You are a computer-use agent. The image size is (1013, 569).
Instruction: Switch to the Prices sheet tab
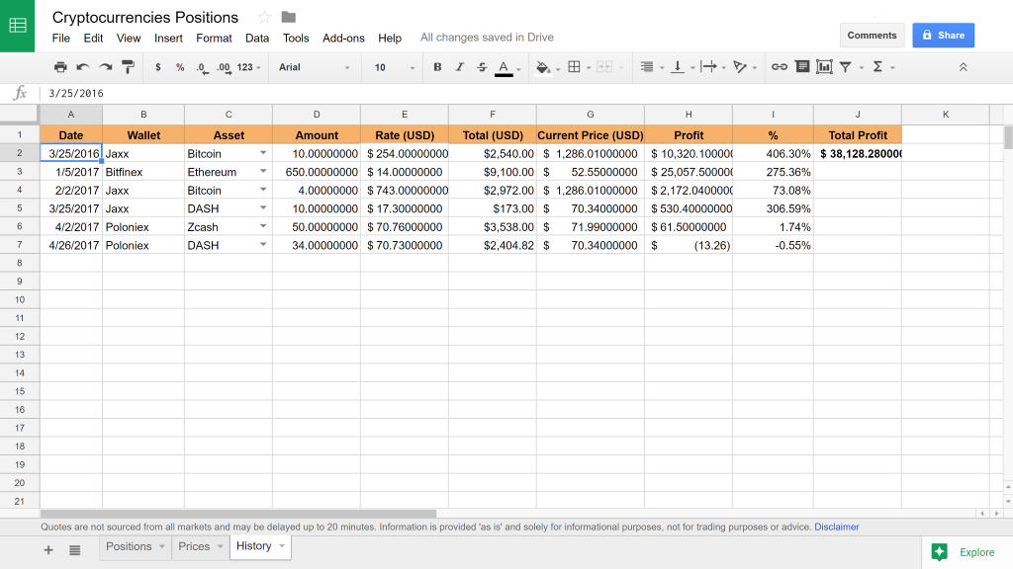click(x=194, y=546)
